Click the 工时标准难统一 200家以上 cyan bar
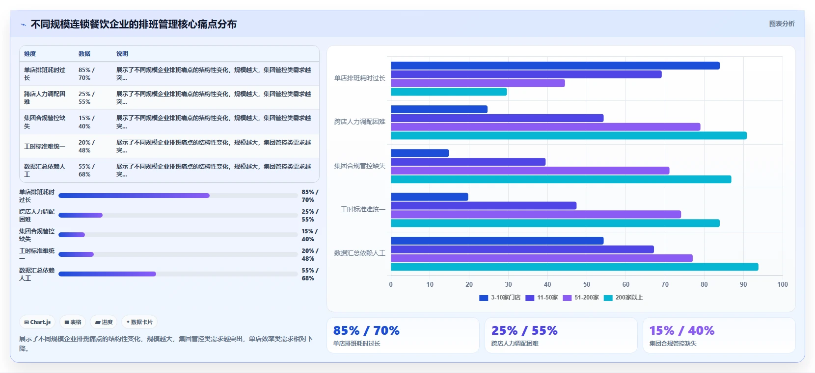 tap(555, 223)
